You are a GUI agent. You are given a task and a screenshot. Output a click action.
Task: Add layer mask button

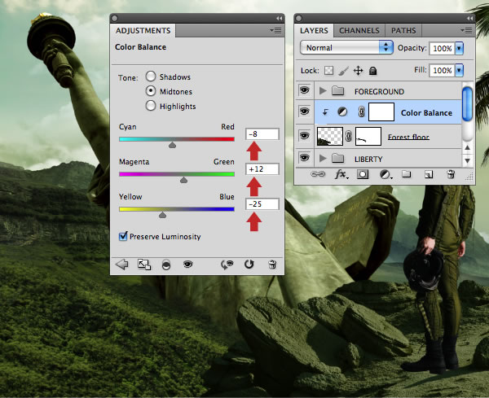pos(363,174)
